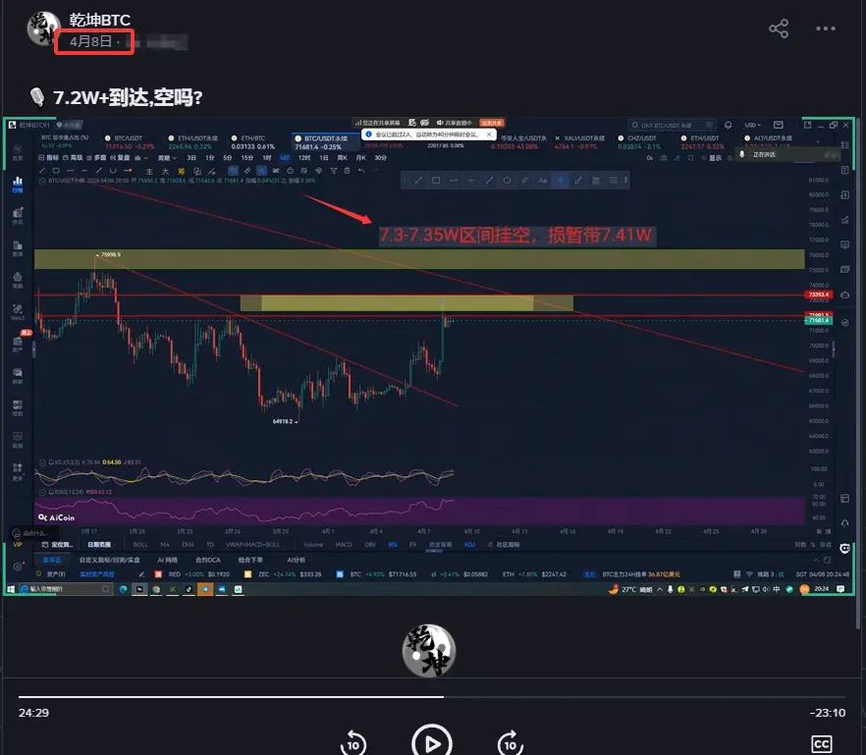Open the notification bell icon
The width and height of the screenshot is (866, 755).
(728, 126)
